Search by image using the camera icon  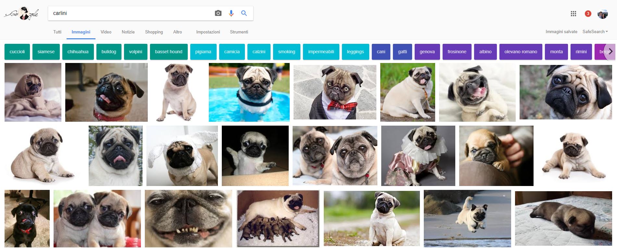(218, 13)
